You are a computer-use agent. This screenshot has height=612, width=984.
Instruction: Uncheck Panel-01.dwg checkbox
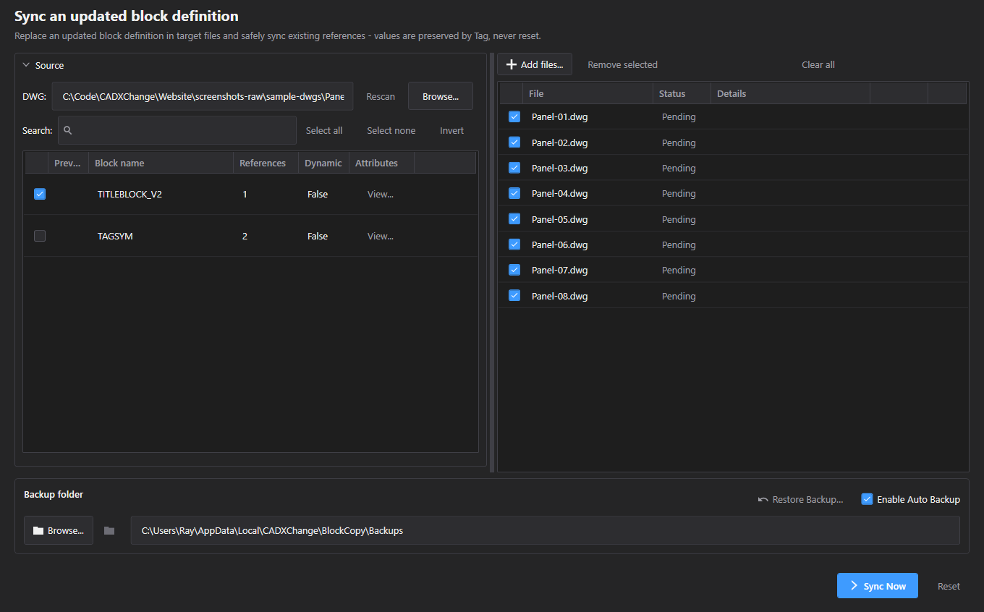point(514,116)
